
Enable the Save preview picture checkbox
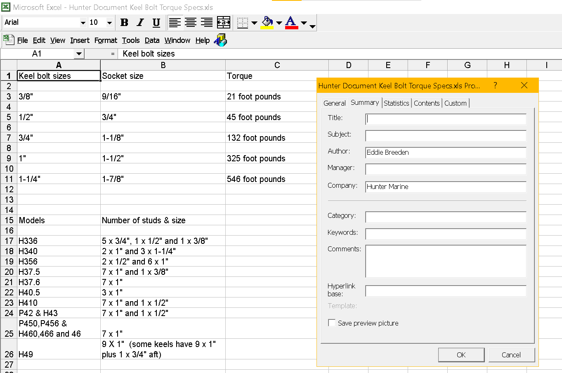click(x=332, y=323)
